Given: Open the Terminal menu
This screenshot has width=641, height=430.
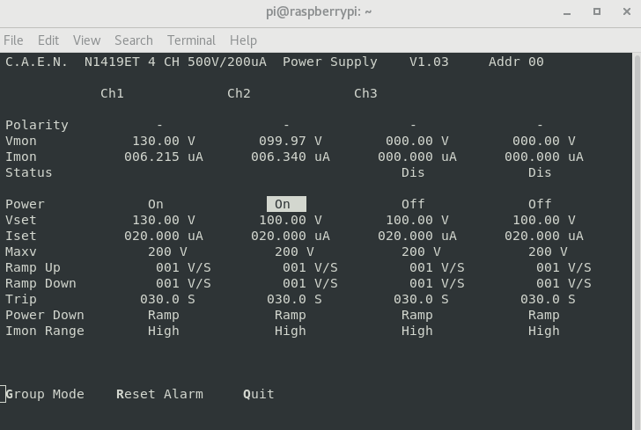Looking at the screenshot, I should pyautogui.click(x=191, y=40).
